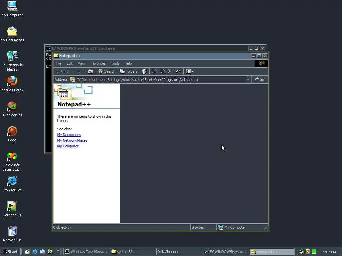
Task: Switch to Disk Cleanup taskbar button
Action: [178, 252]
